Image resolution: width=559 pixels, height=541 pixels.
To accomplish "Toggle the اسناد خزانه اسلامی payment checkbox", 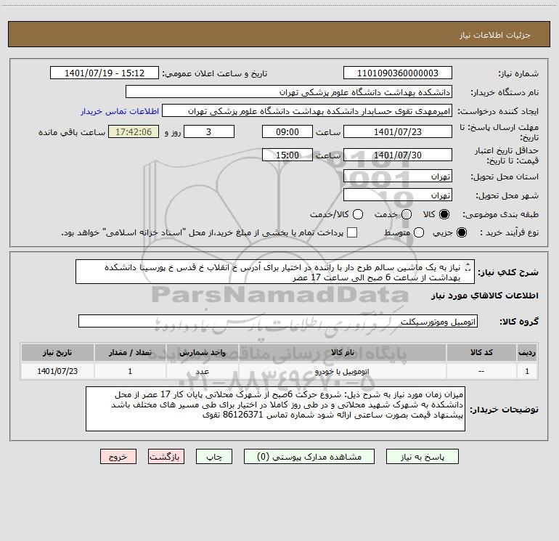I will coord(352,233).
